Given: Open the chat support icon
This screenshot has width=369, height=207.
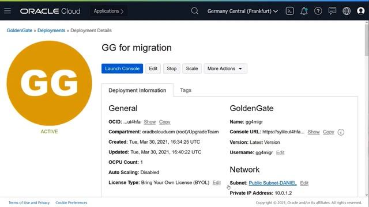Looking at the screenshot, I should [332, 11].
